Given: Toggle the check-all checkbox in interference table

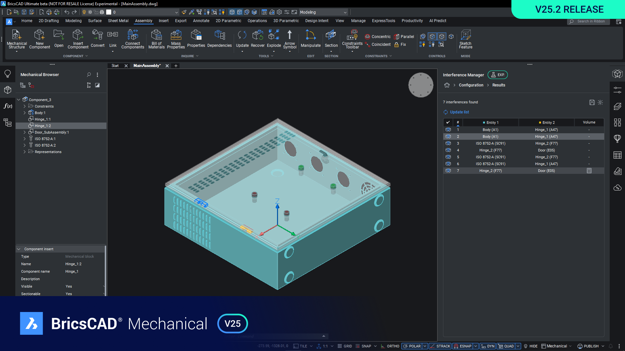Looking at the screenshot, I should pyautogui.click(x=448, y=123).
